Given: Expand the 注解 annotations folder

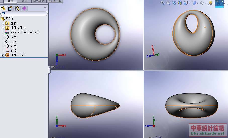Looking at the screenshot, I should click(3, 23).
